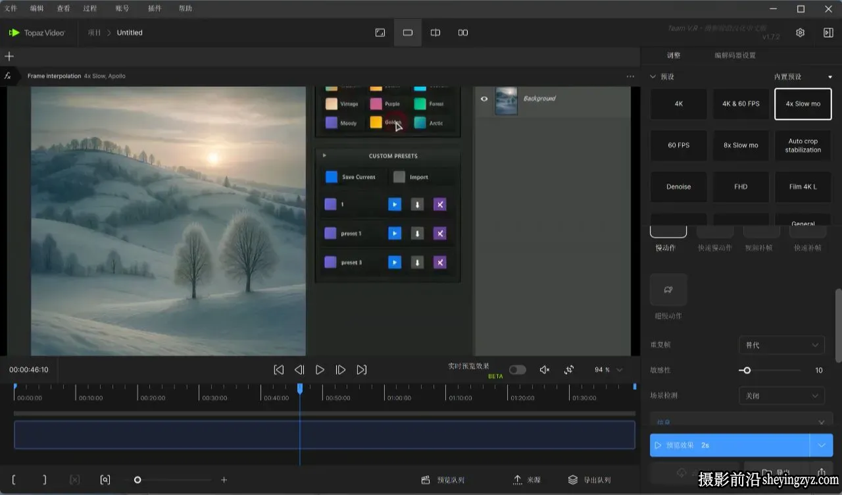Click the 敏感性 slider handle
842x495 pixels.
747,371
